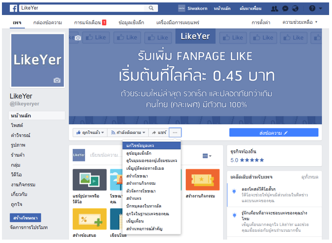Select คำวิจารณ์ in left sidebar
This screenshot has width=332, height=243.
click(x=20, y=135)
